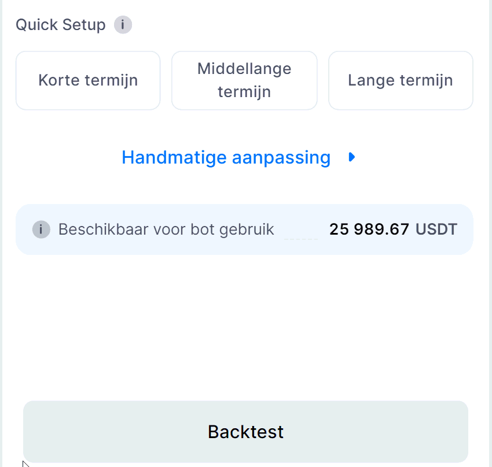
Task: Click the info icon next to Beschikbaar
Action: tap(41, 229)
